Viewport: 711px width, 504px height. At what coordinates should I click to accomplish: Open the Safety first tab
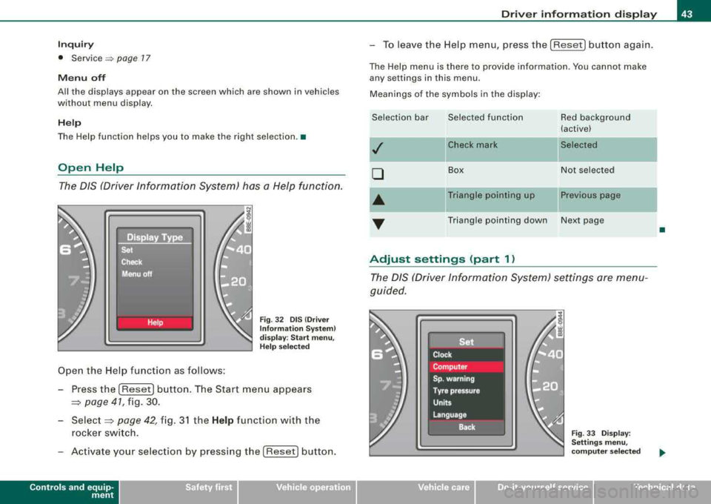(178, 491)
